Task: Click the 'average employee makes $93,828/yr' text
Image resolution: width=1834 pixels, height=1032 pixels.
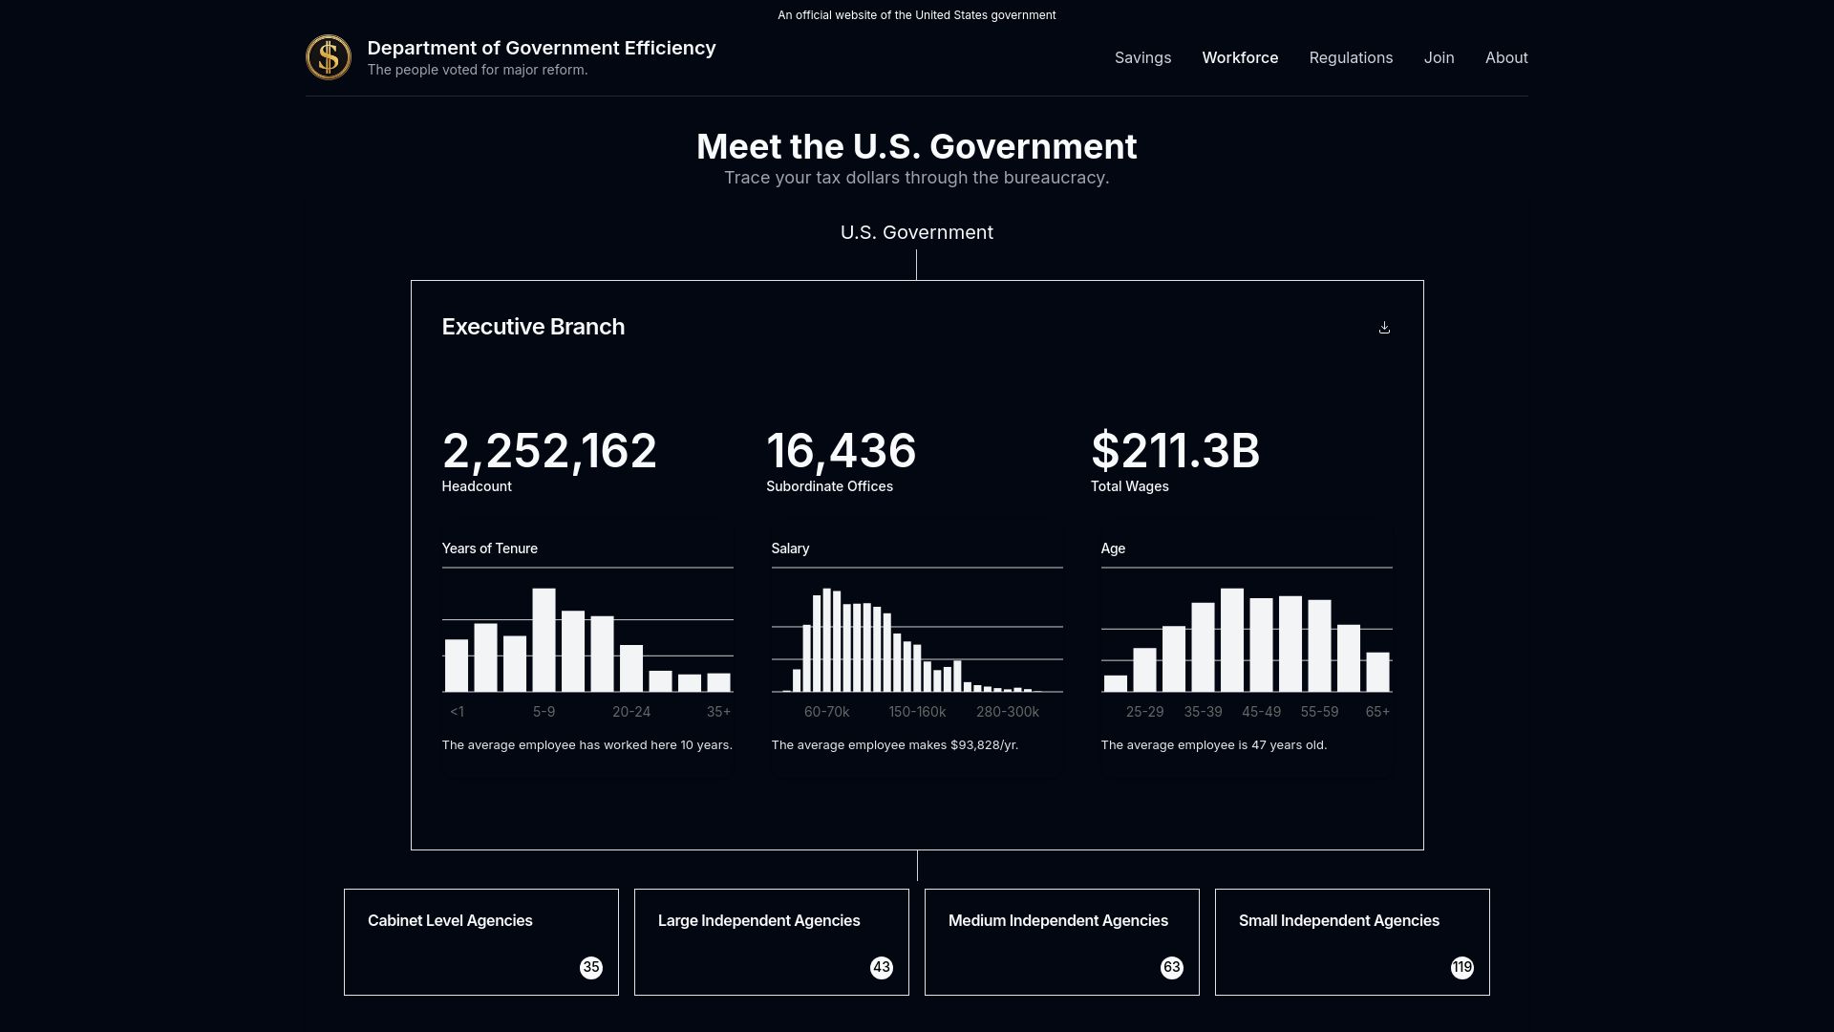Action: [894, 745]
